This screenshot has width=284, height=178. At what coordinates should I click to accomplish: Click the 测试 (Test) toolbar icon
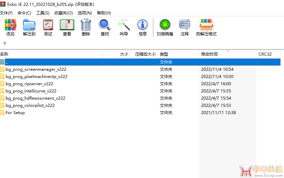pyautogui.click(x=48, y=25)
